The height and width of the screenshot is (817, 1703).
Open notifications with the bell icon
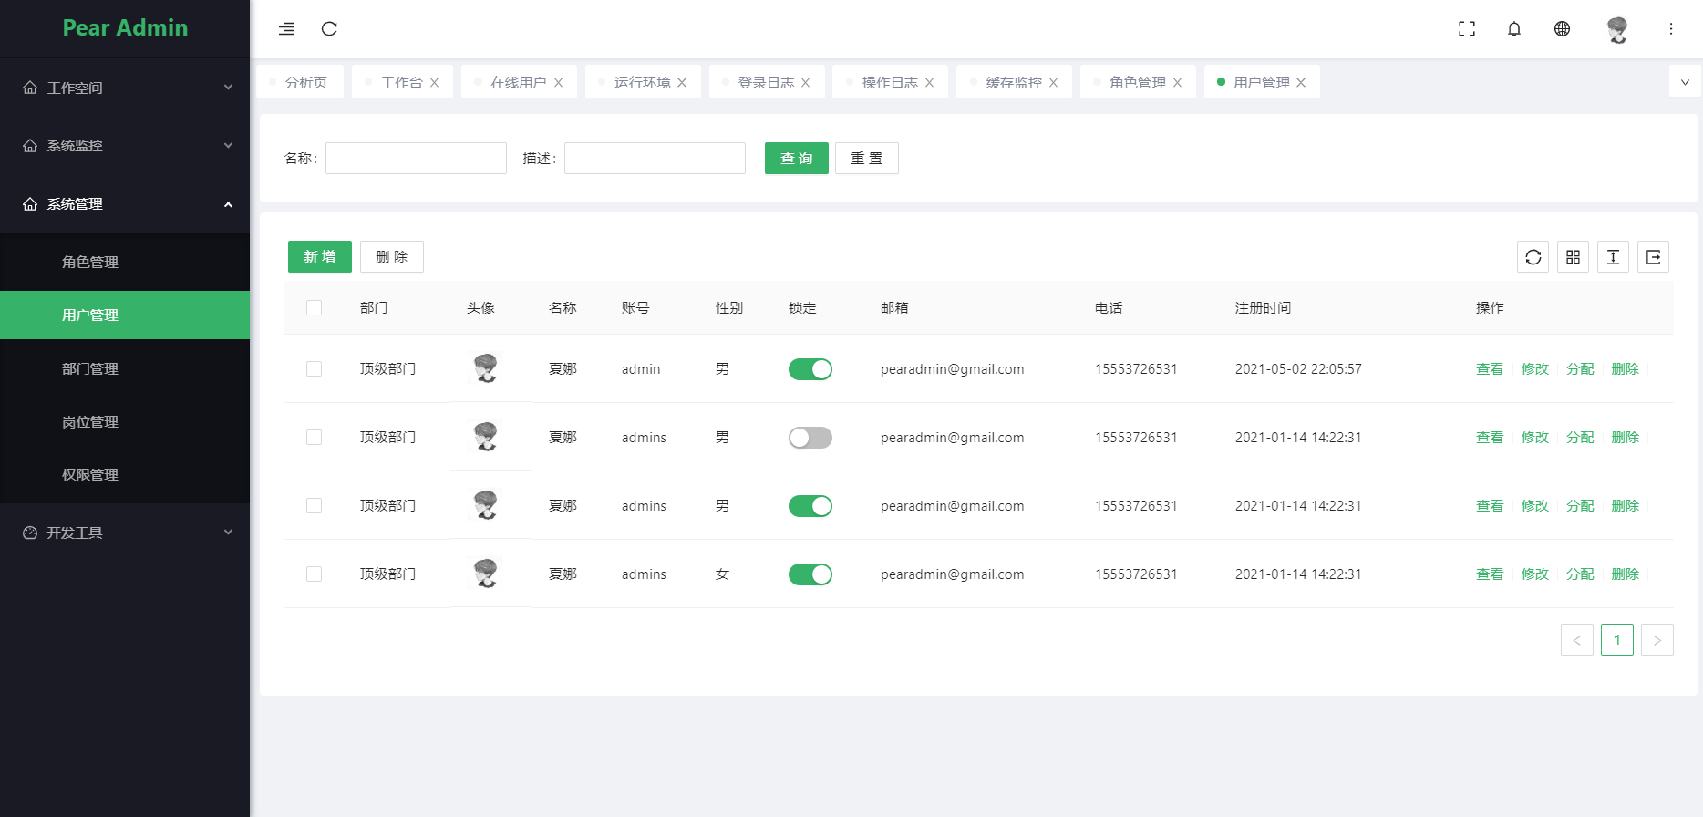point(1514,29)
